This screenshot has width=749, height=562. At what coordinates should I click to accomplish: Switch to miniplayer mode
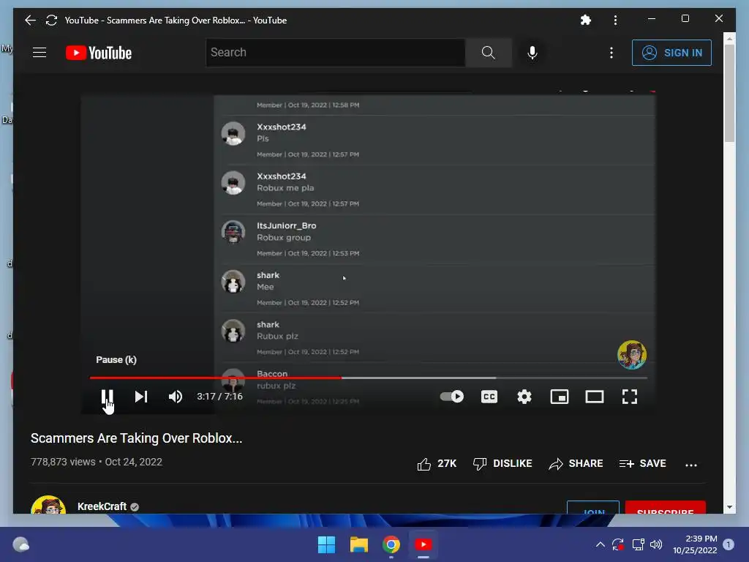tap(560, 397)
